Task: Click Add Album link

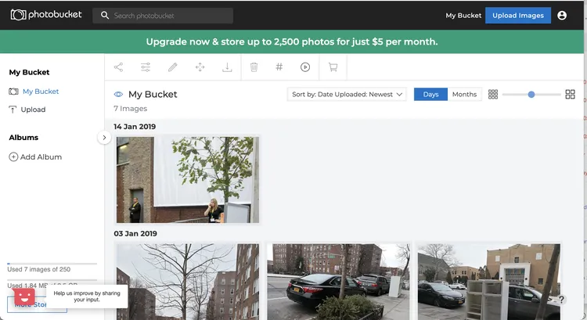Action: (x=41, y=157)
